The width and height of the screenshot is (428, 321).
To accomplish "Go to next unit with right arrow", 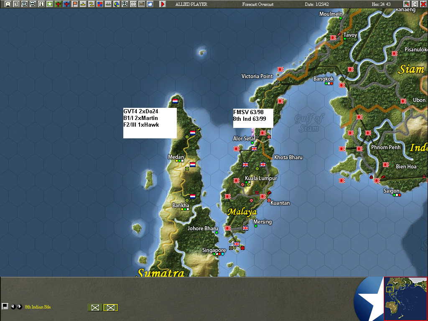I will pyautogui.click(x=19, y=307).
